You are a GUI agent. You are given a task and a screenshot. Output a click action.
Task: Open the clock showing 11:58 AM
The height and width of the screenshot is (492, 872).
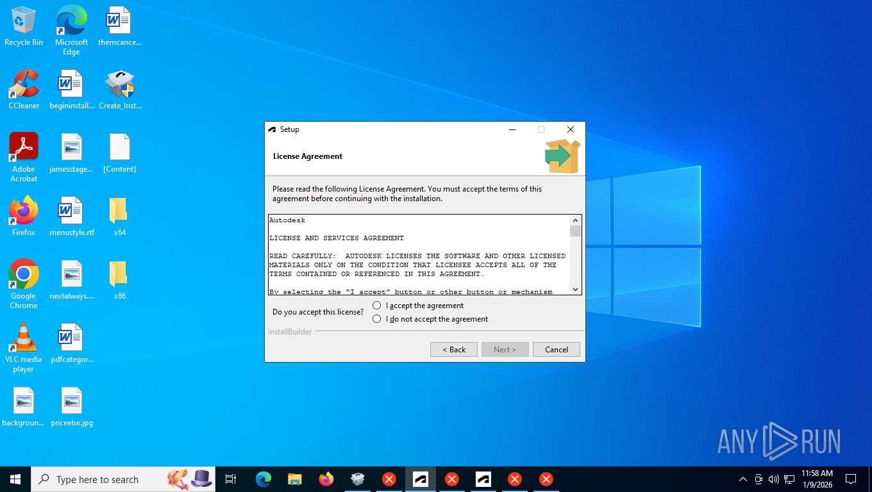click(817, 479)
